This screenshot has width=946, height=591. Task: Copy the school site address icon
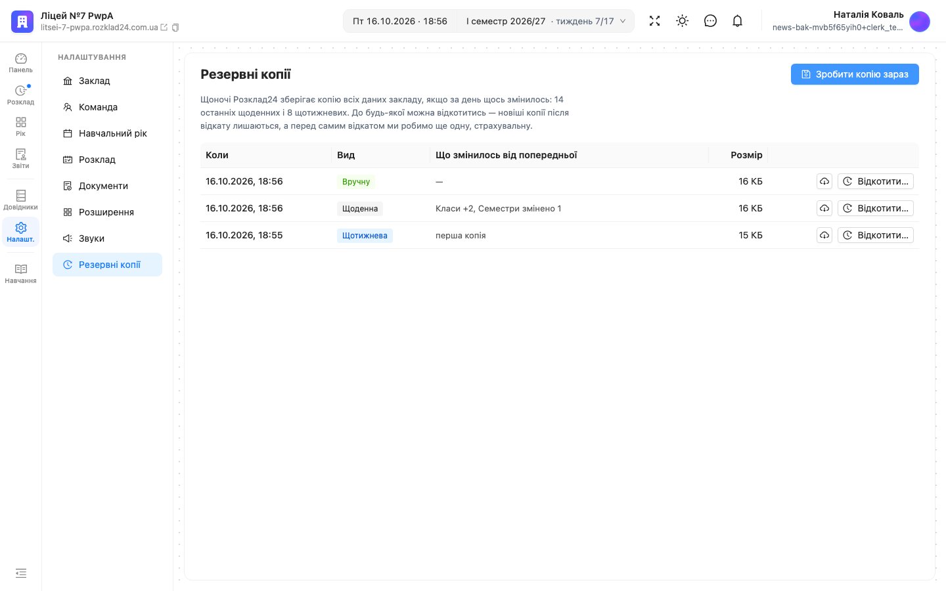coord(175,28)
